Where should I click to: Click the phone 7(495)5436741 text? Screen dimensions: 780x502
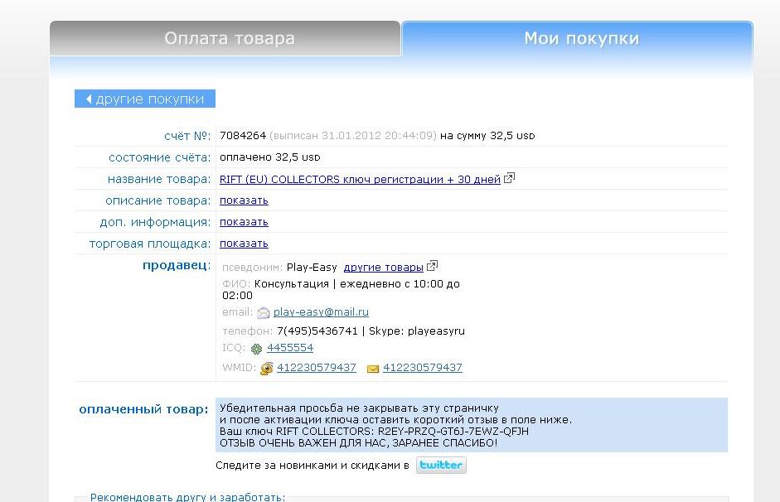click(317, 331)
